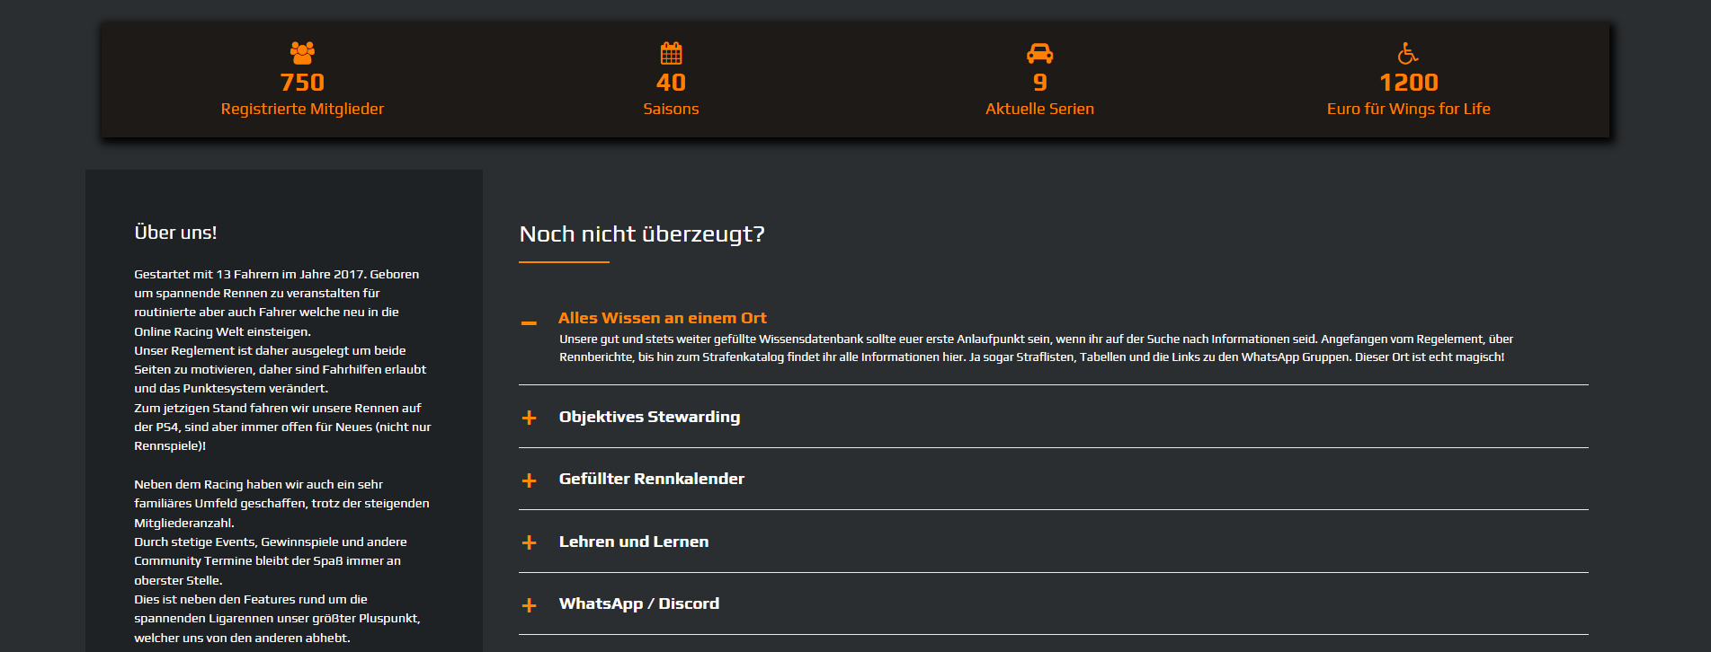1711x652 pixels.
Task: Click the Registrierte Mitglieder label
Action: click(302, 109)
